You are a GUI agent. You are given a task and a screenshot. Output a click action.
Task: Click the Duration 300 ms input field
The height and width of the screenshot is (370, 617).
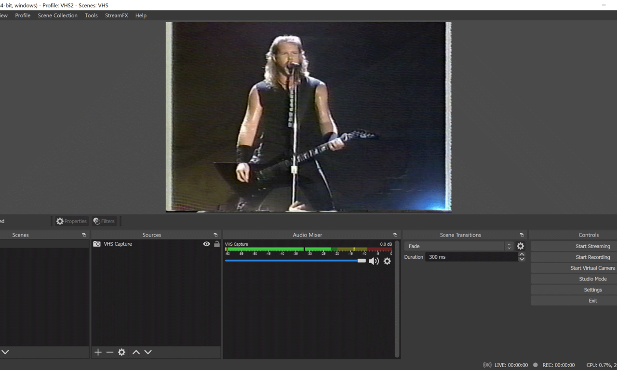[470, 257]
